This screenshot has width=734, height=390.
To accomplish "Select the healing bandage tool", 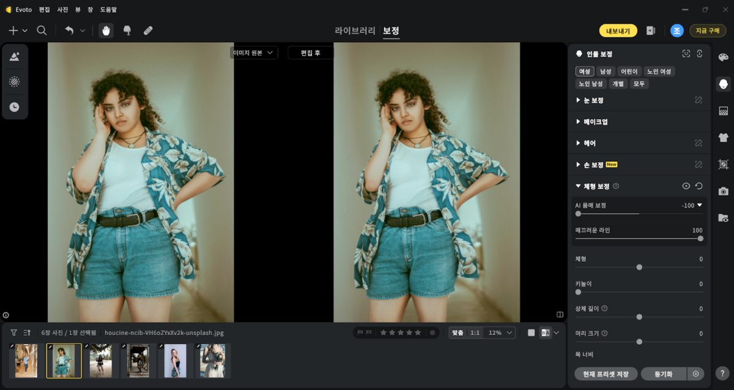I will (x=148, y=31).
